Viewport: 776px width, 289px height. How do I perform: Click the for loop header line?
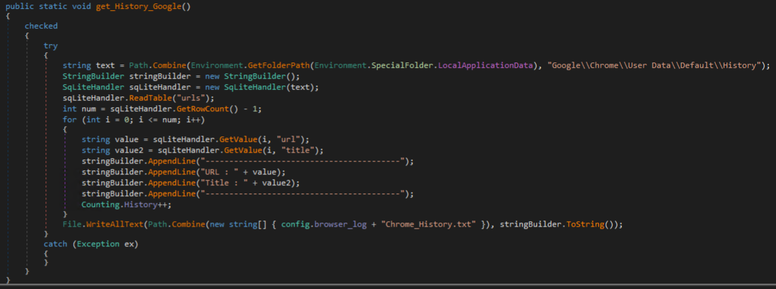134,119
